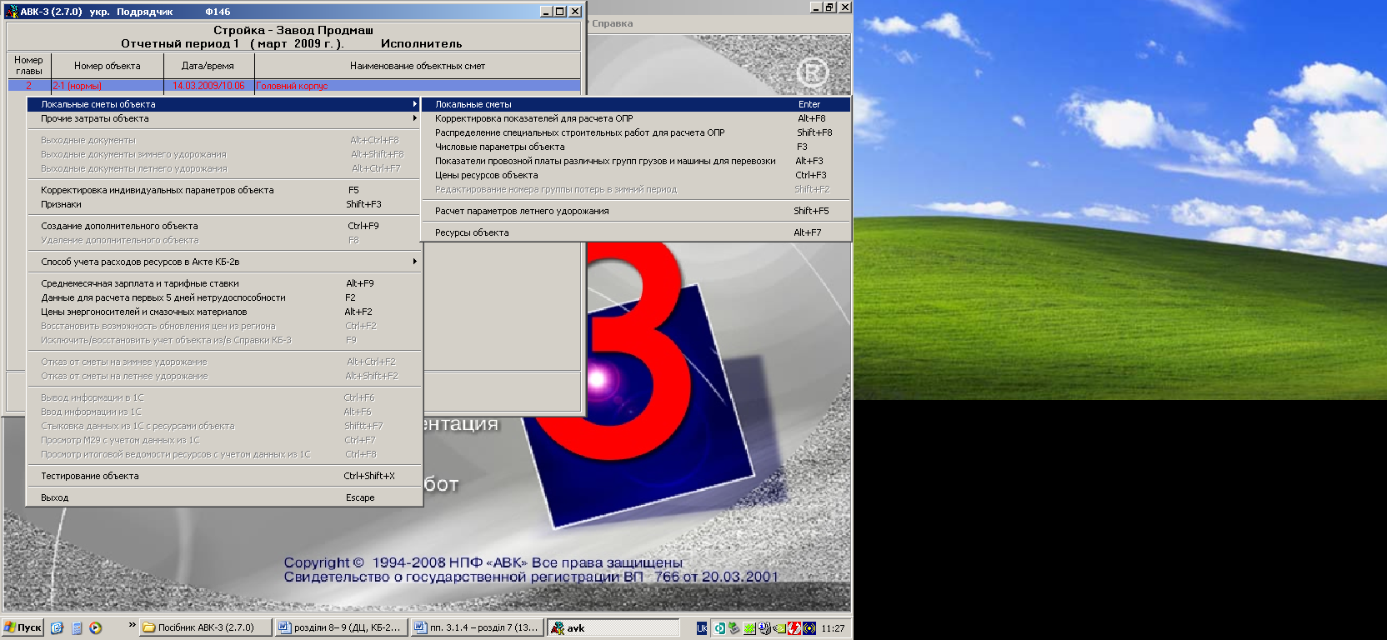Open Ресурсы объекта submenu entry
Screen dimensions: 1387x640
(635, 232)
